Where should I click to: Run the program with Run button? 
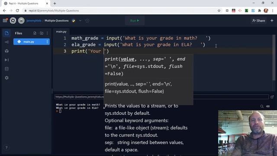(135, 21)
